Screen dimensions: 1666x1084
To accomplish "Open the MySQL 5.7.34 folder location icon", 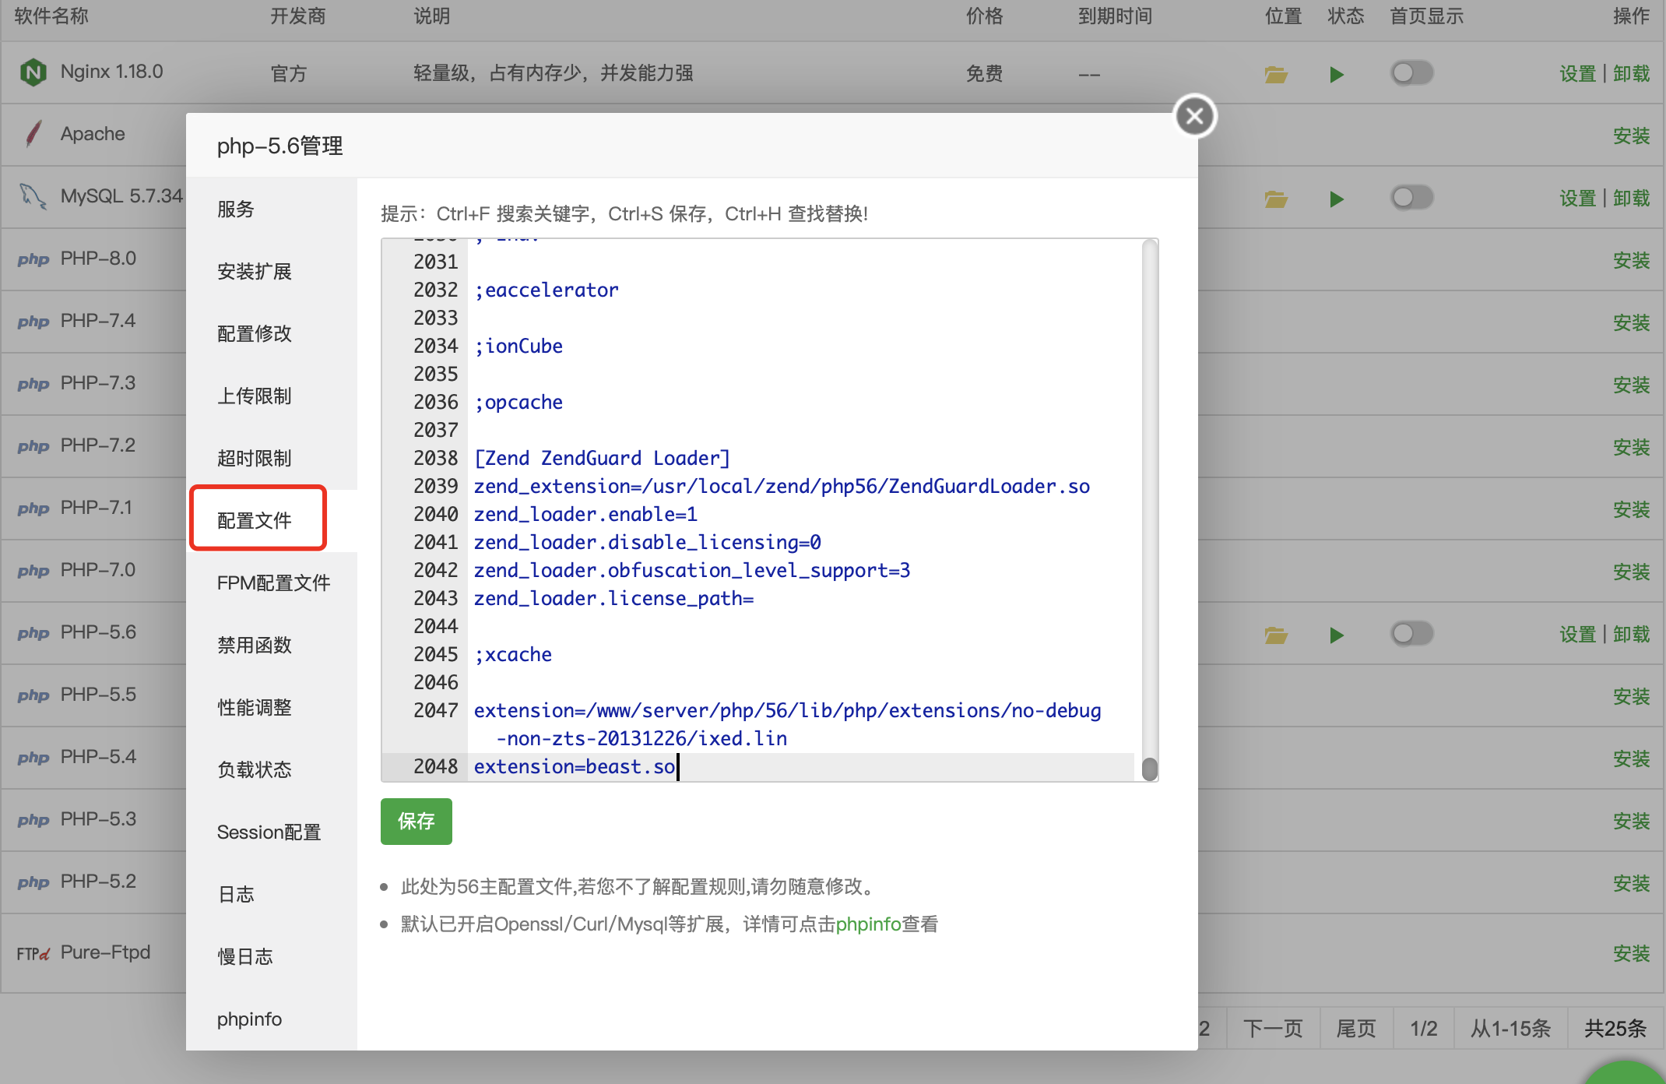I will [1275, 199].
